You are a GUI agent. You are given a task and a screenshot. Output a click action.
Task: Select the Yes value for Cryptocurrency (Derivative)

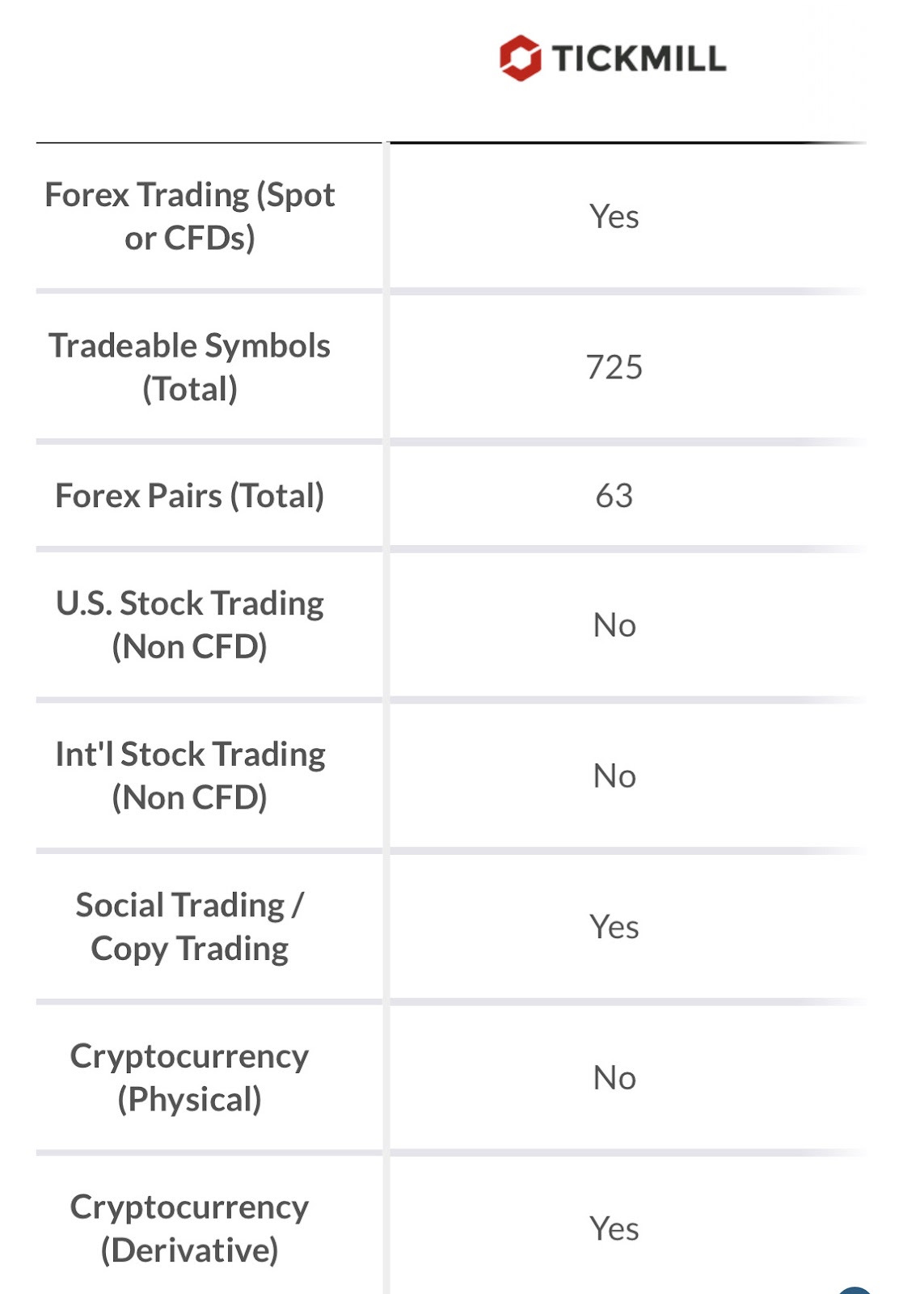pyautogui.click(x=614, y=1228)
